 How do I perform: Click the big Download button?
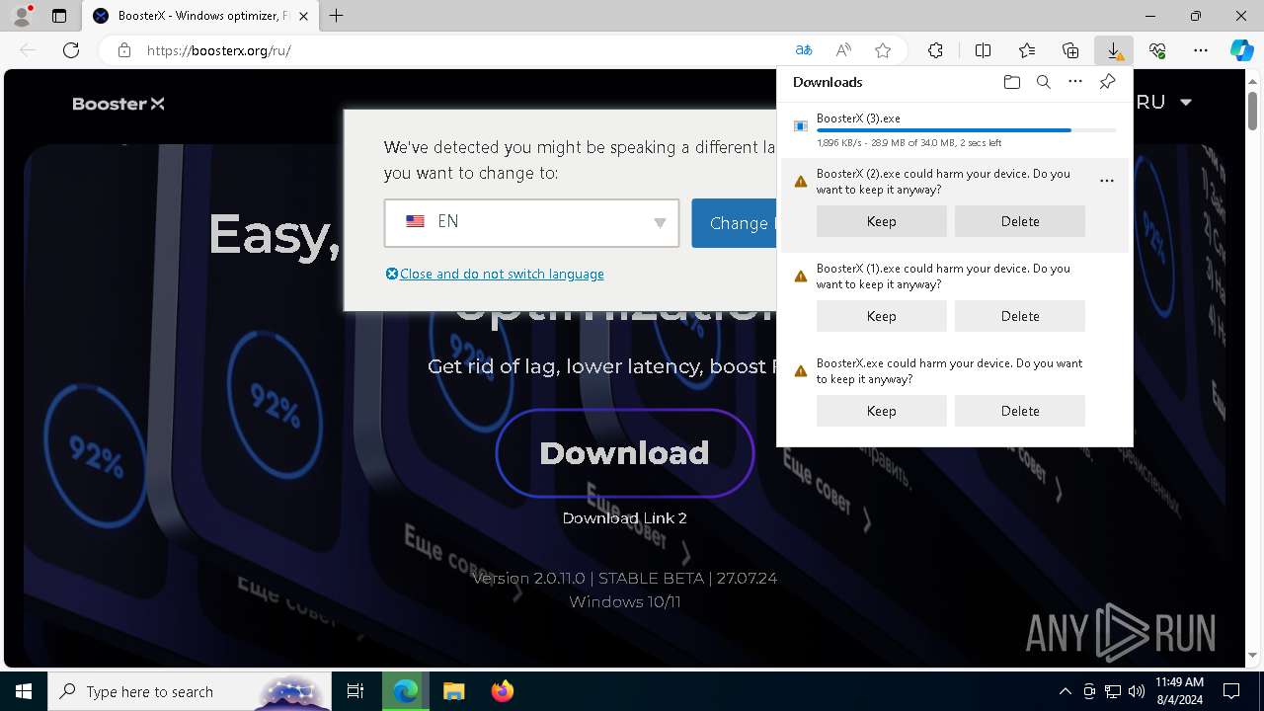pos(625,453)
